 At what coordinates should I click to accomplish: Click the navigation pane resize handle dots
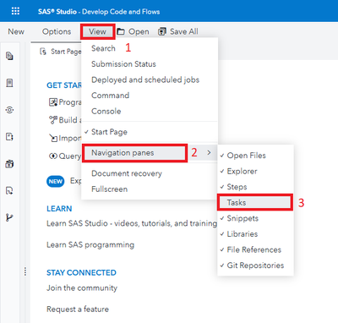click(25, 271)
